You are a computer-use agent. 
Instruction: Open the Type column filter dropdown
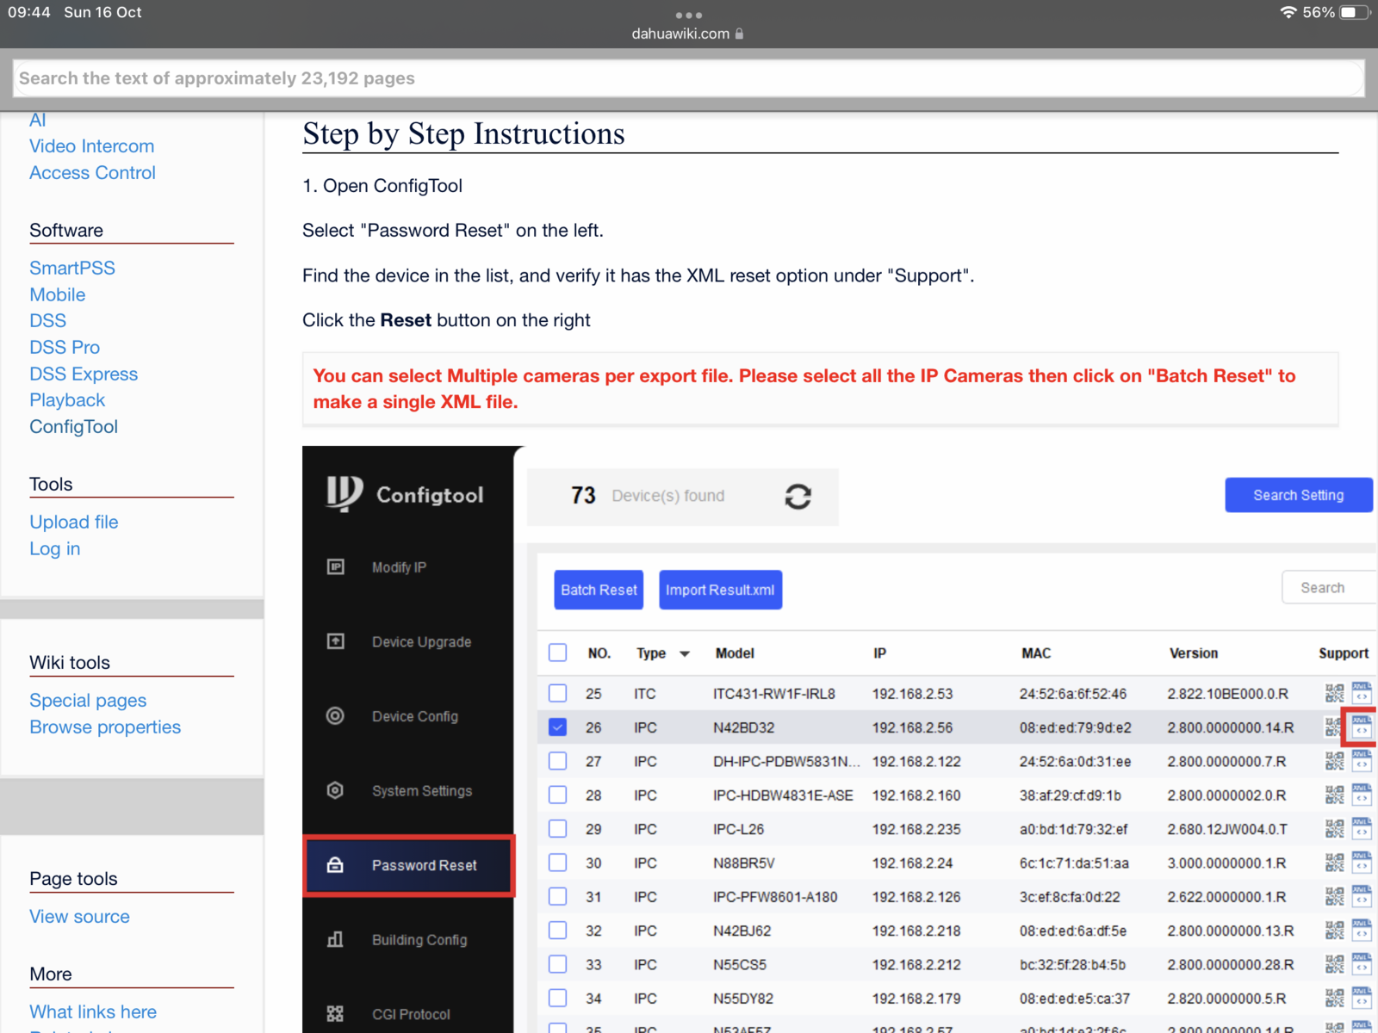point(685,654)
